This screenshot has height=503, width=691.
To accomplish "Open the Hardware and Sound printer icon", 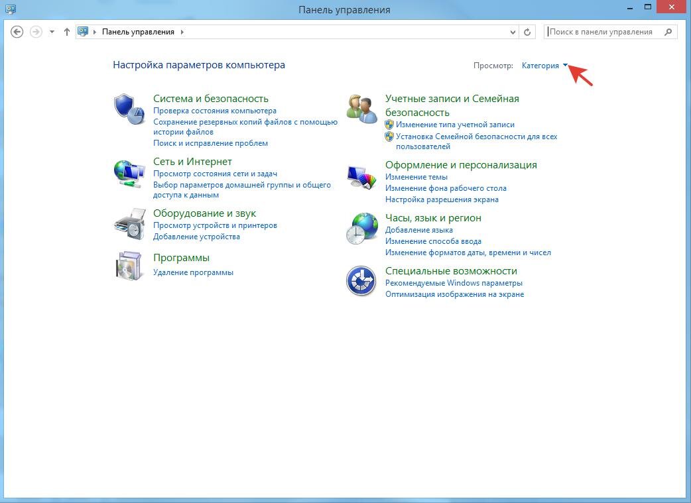I will [x=129, y=224].
